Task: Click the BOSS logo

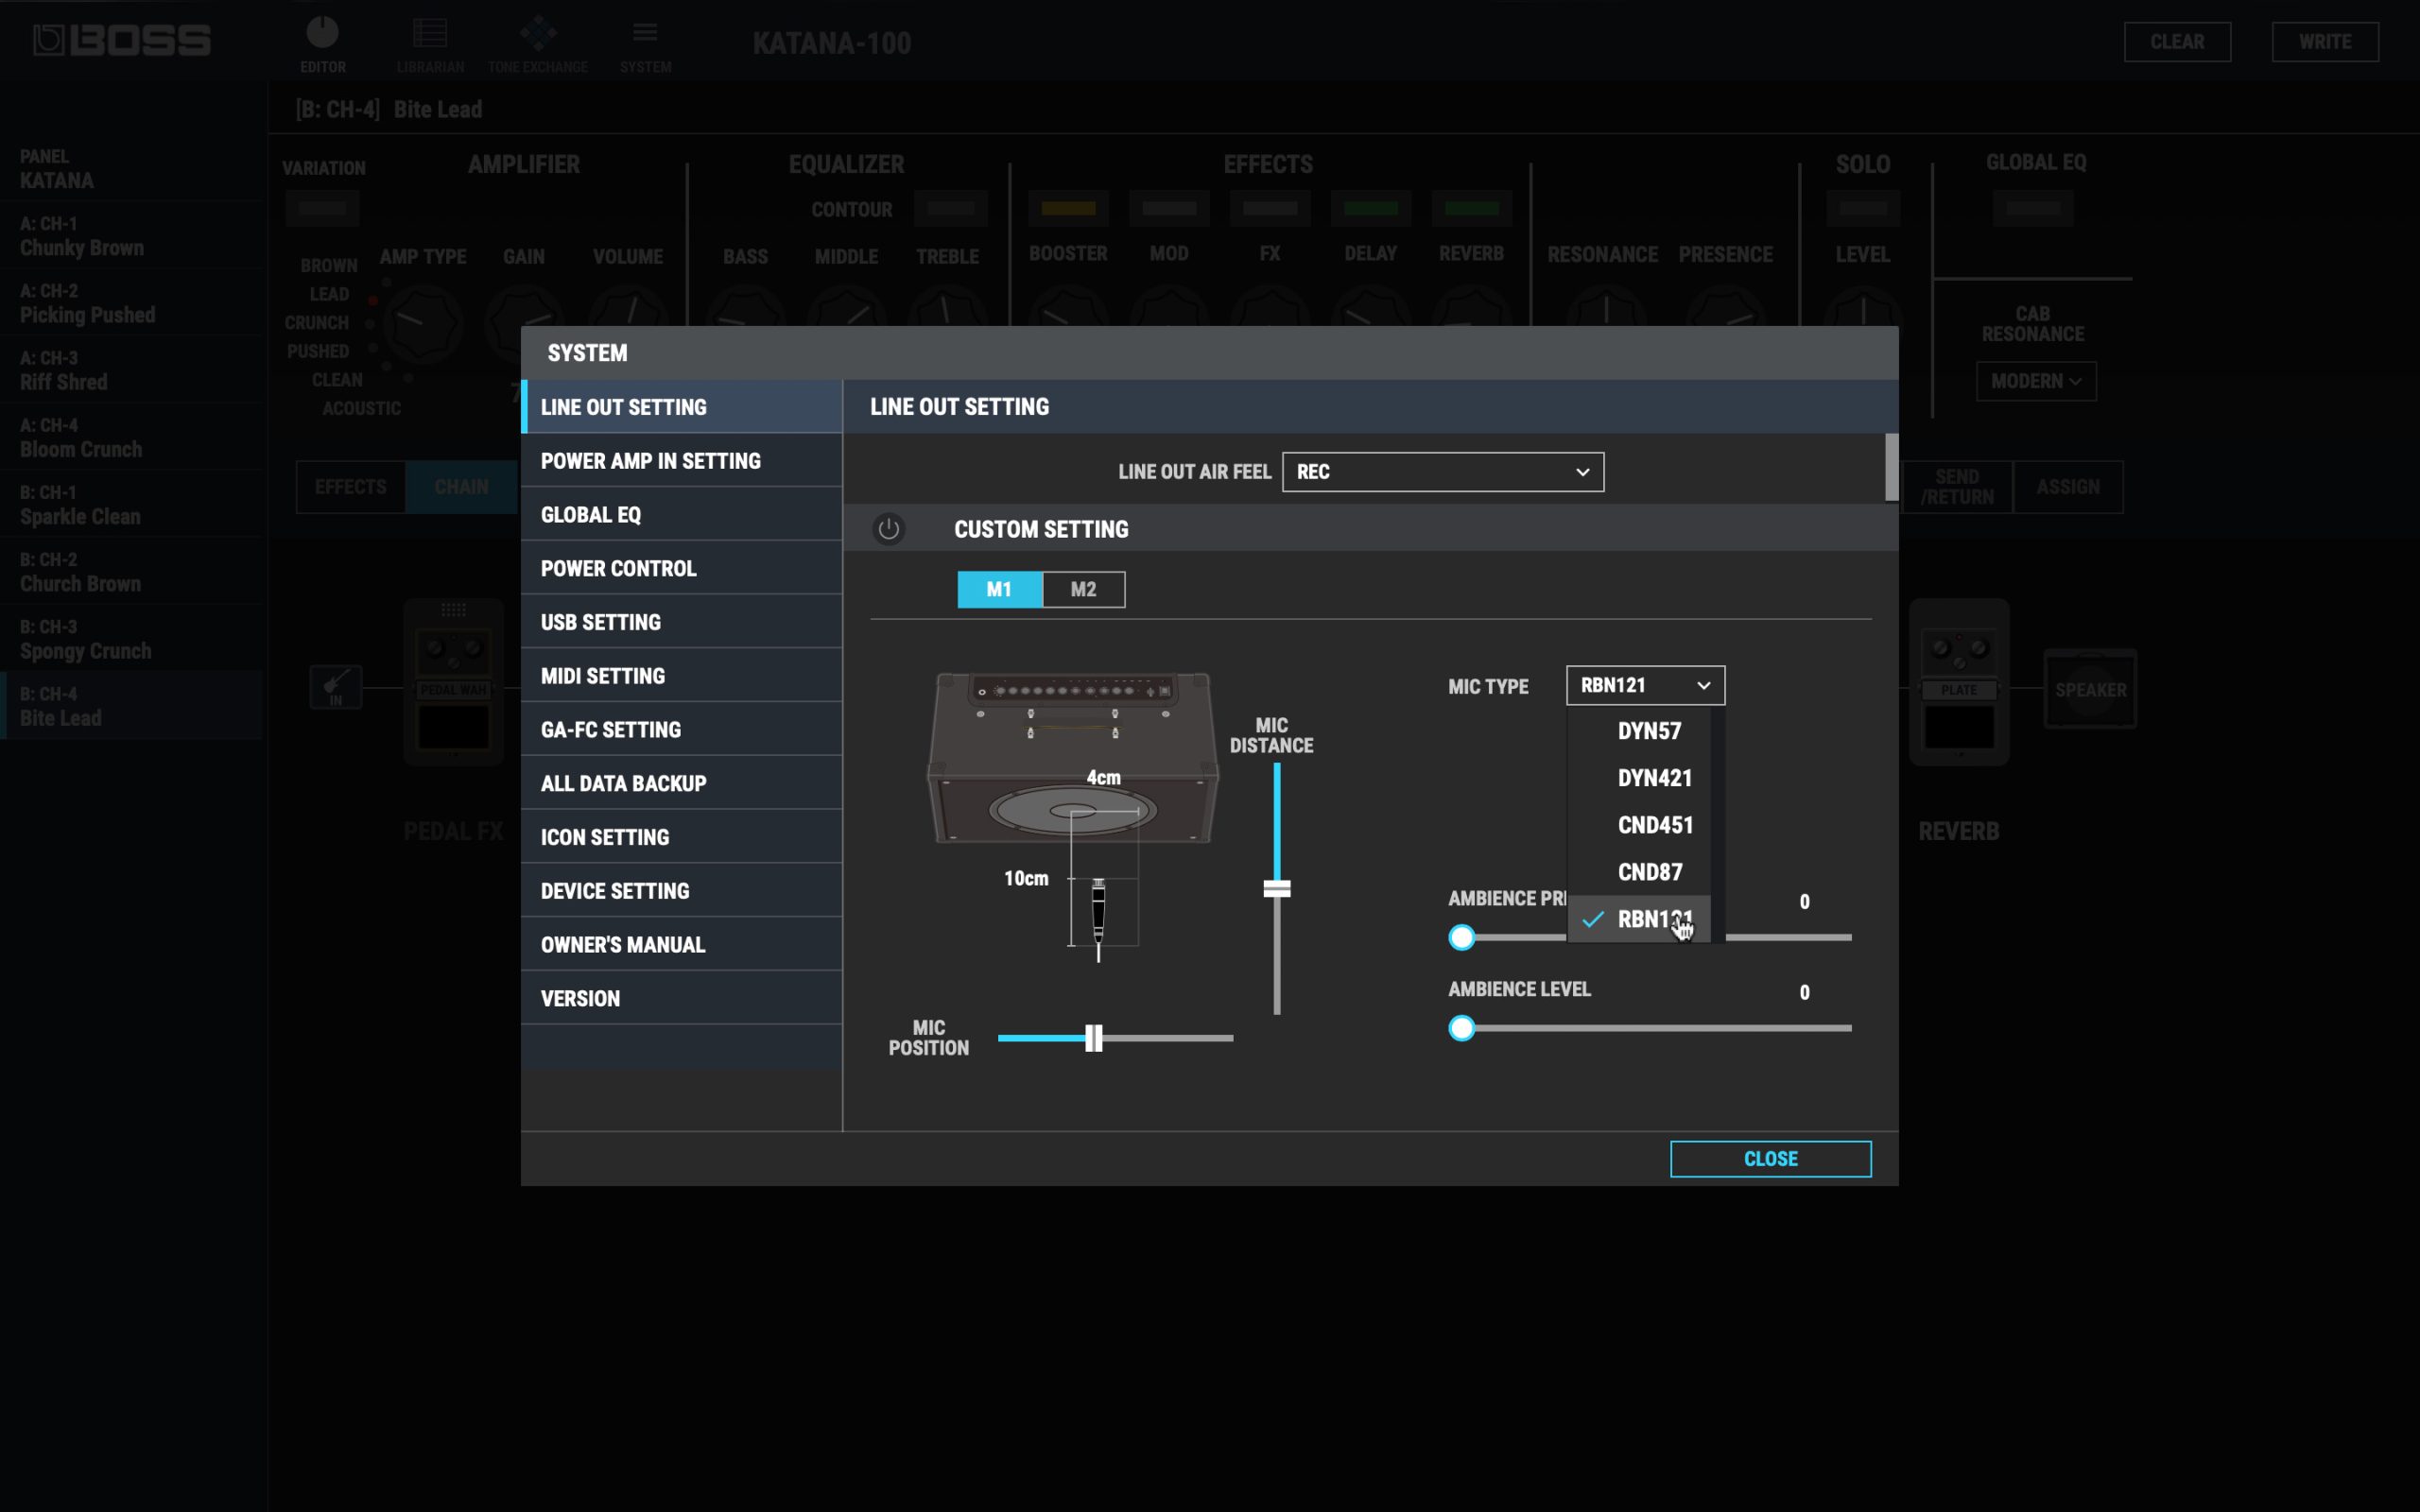Action: [122, 40]
